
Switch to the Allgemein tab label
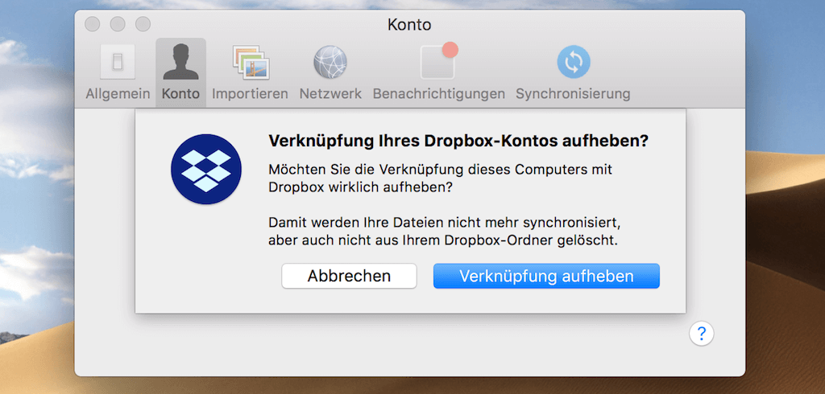click(x=118, y=94)
